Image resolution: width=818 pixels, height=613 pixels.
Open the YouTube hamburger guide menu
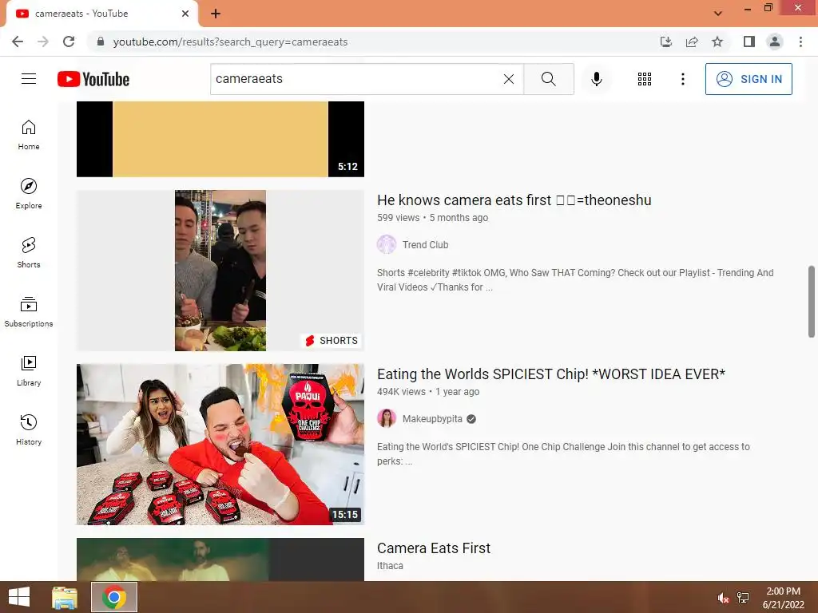(29, 79)
